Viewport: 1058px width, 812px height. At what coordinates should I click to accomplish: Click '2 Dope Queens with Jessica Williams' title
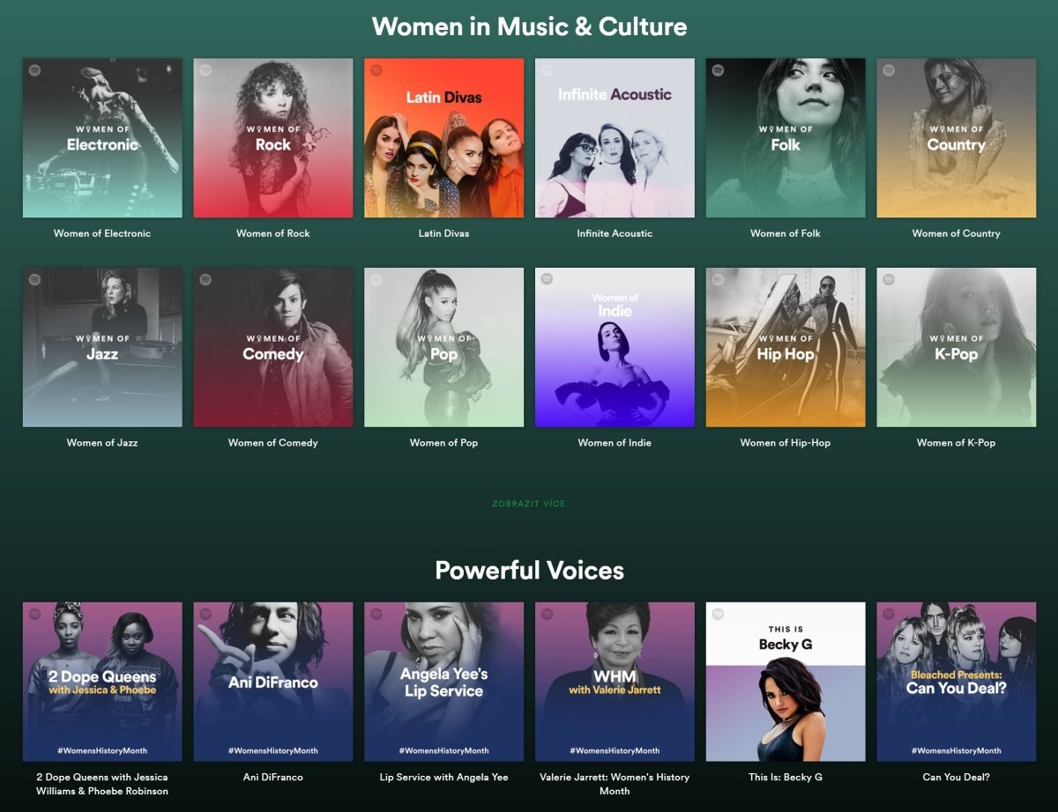click(102, 784)
